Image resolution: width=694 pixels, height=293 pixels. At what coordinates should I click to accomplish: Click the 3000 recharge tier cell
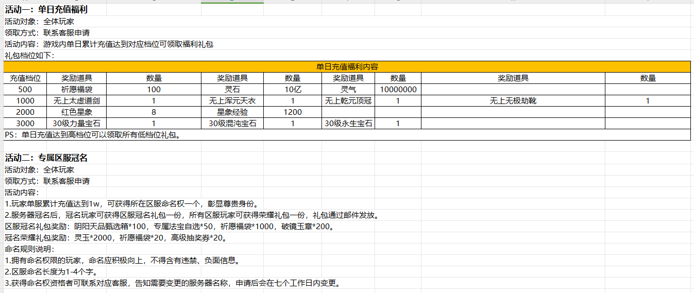[25, 124]
